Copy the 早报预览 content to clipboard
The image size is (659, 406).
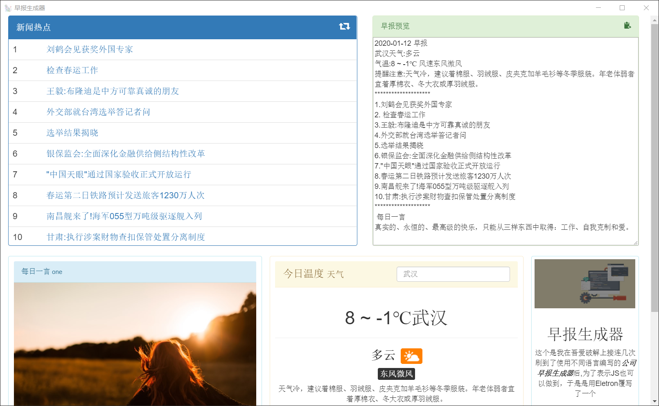[627, 26]
